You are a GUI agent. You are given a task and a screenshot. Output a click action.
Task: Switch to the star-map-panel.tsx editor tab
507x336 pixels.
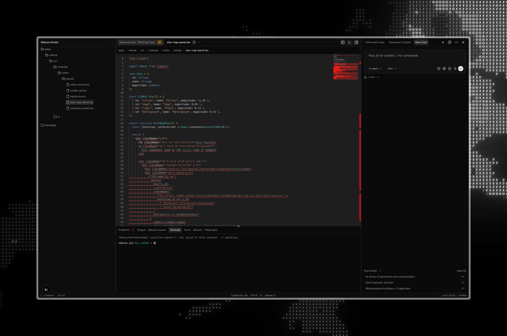click(x=179, y=42)
